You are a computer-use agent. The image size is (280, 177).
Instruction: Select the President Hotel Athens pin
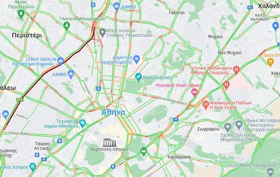[x=194, y=93]
